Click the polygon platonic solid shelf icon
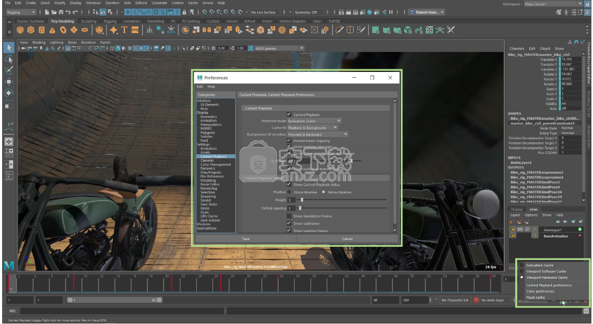Image resolution: width=593 pixels, height=324 pixels. tap(99, 30)
